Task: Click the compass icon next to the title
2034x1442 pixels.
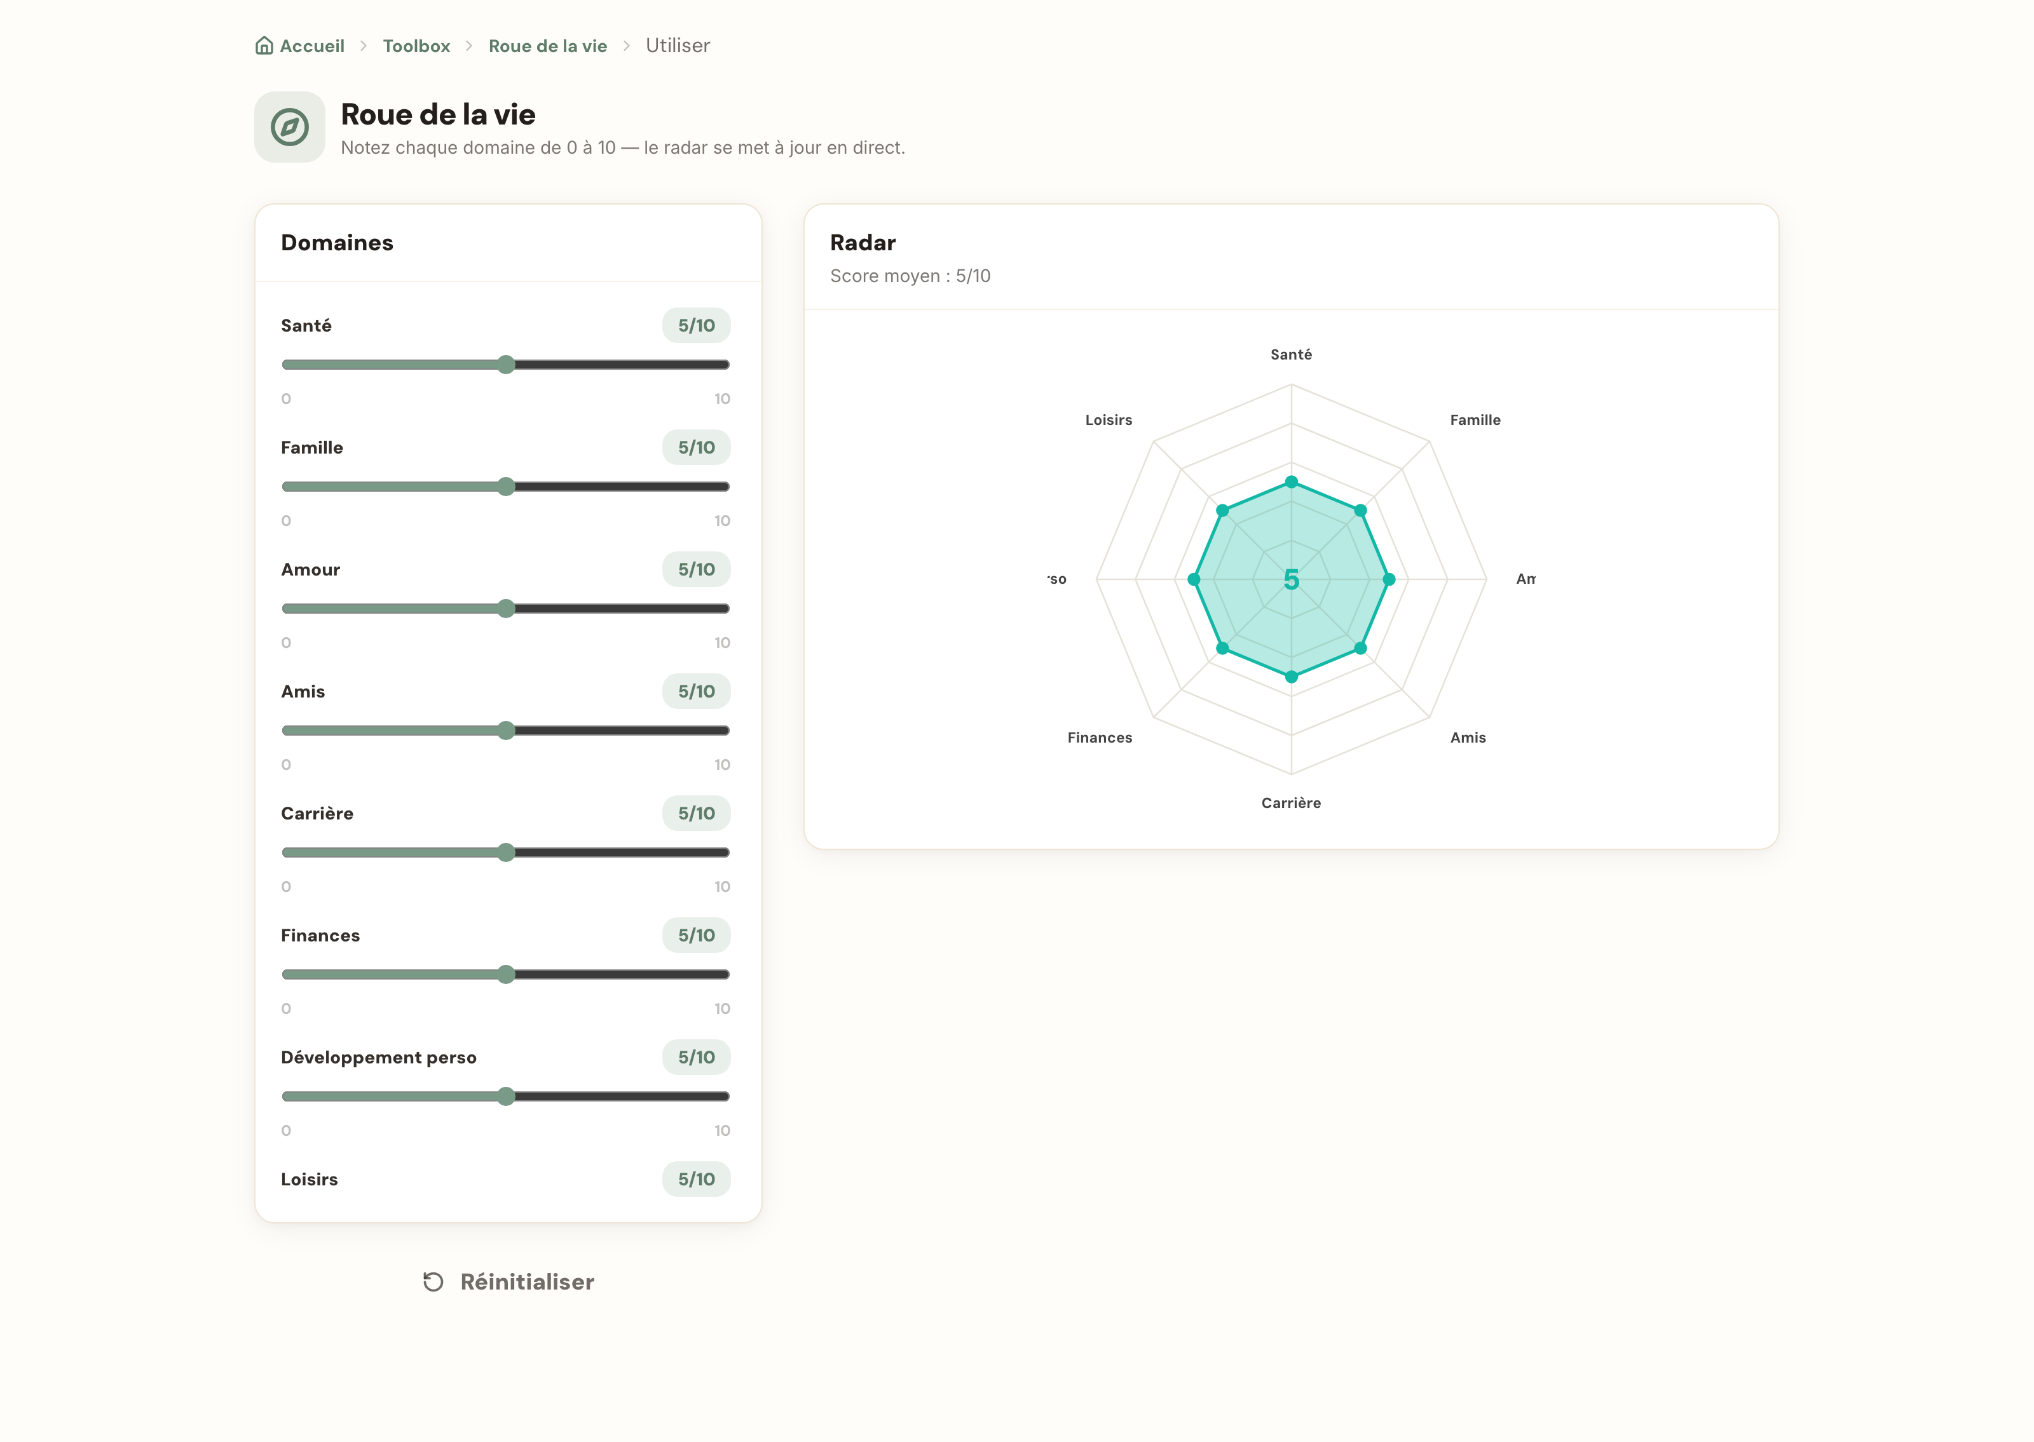Action: pos(290,127)
